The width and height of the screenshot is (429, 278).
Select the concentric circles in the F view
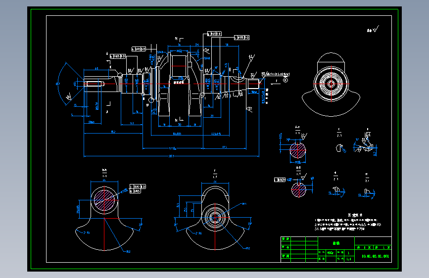click(x=215, y=218)
